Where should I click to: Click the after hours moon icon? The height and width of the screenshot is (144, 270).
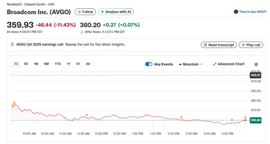pos(82,32)
